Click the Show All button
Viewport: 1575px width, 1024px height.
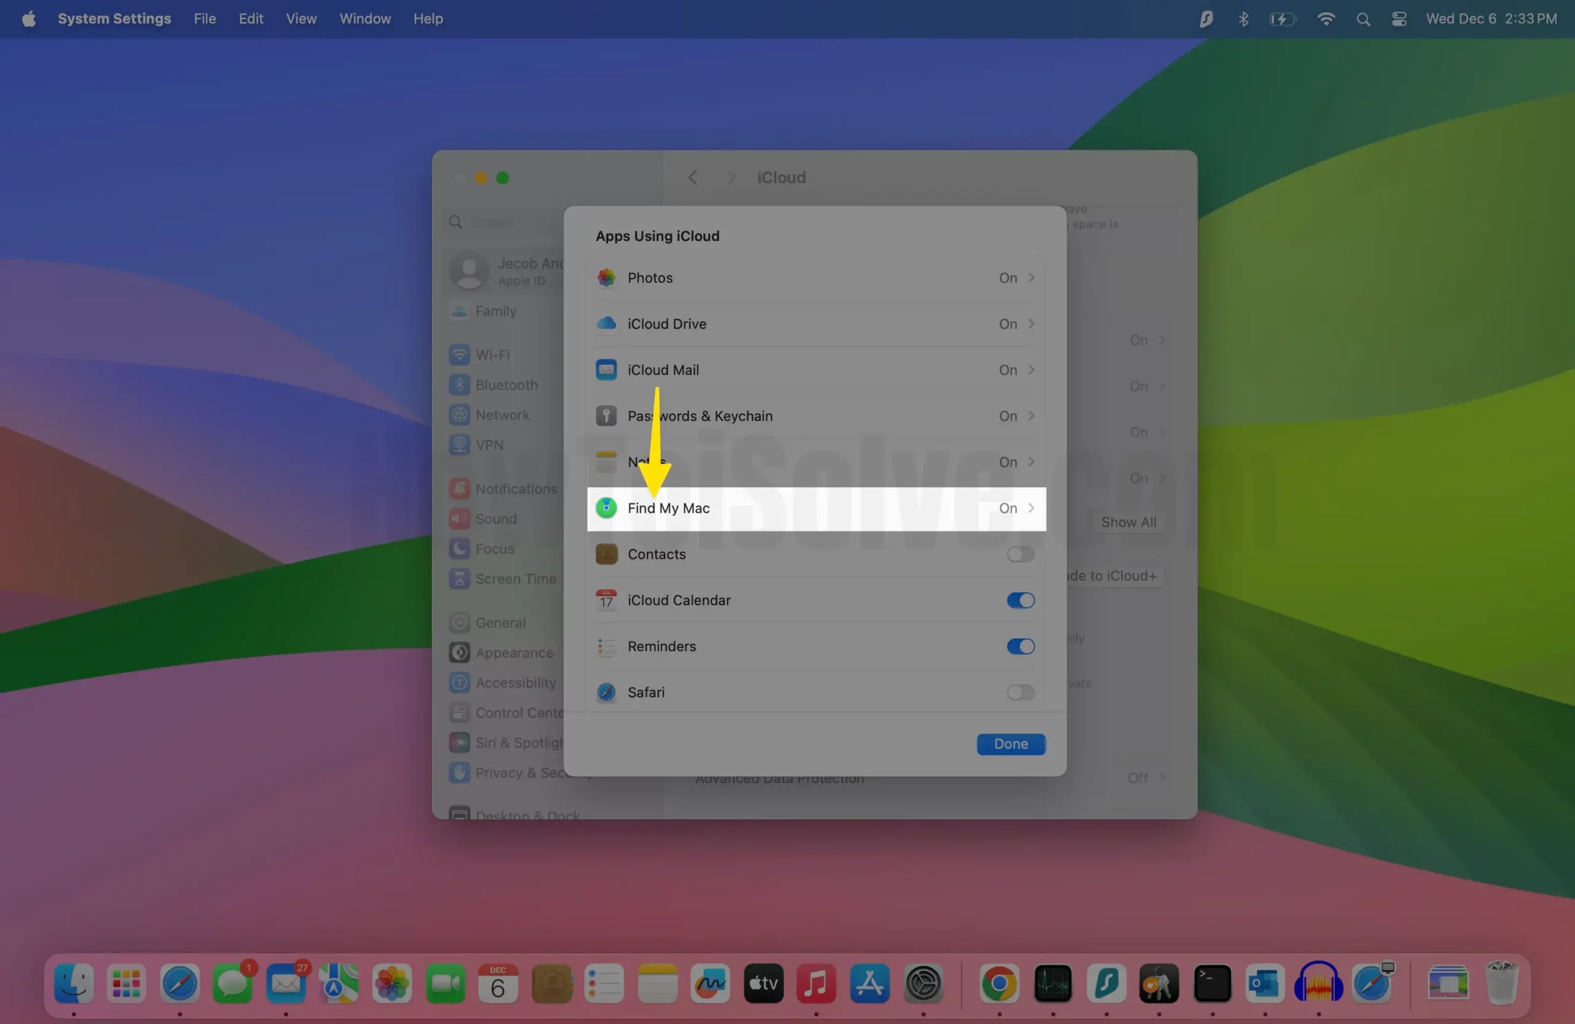tap(1129, 523)
